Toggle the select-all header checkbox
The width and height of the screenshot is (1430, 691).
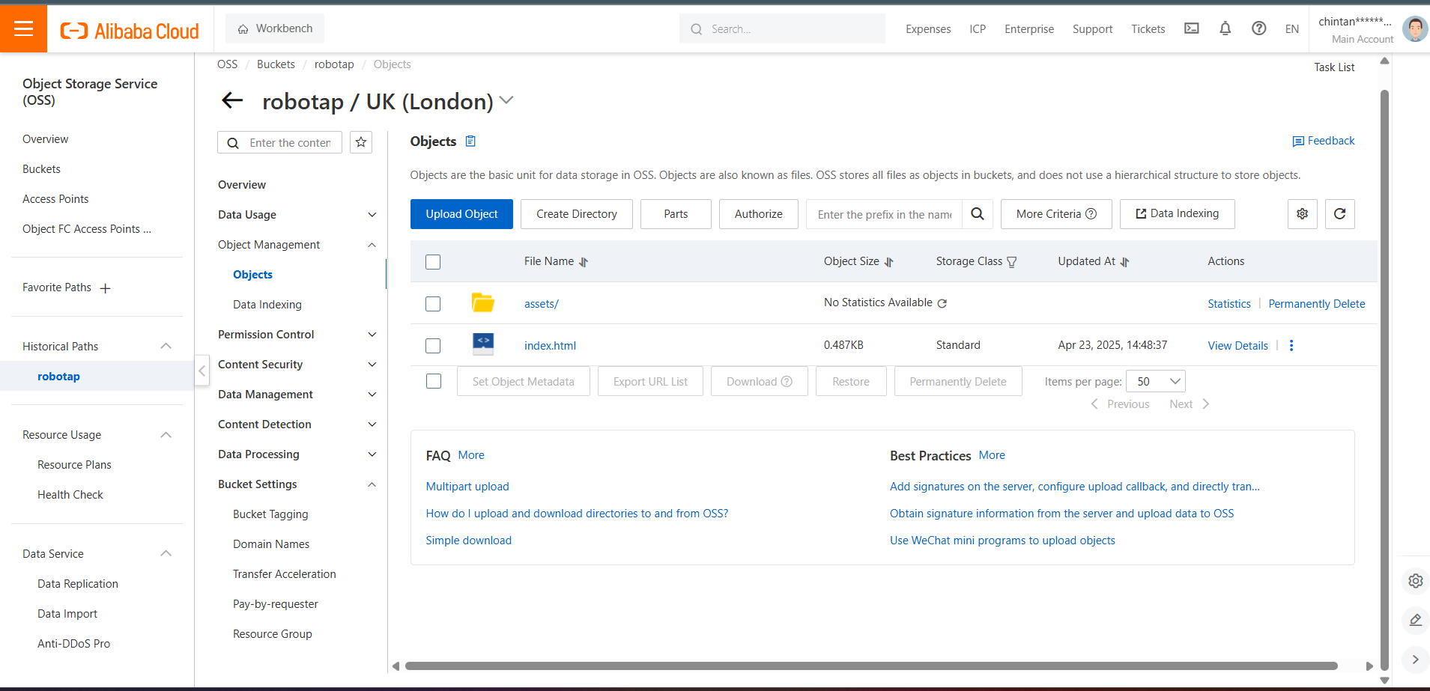[433, 262]
